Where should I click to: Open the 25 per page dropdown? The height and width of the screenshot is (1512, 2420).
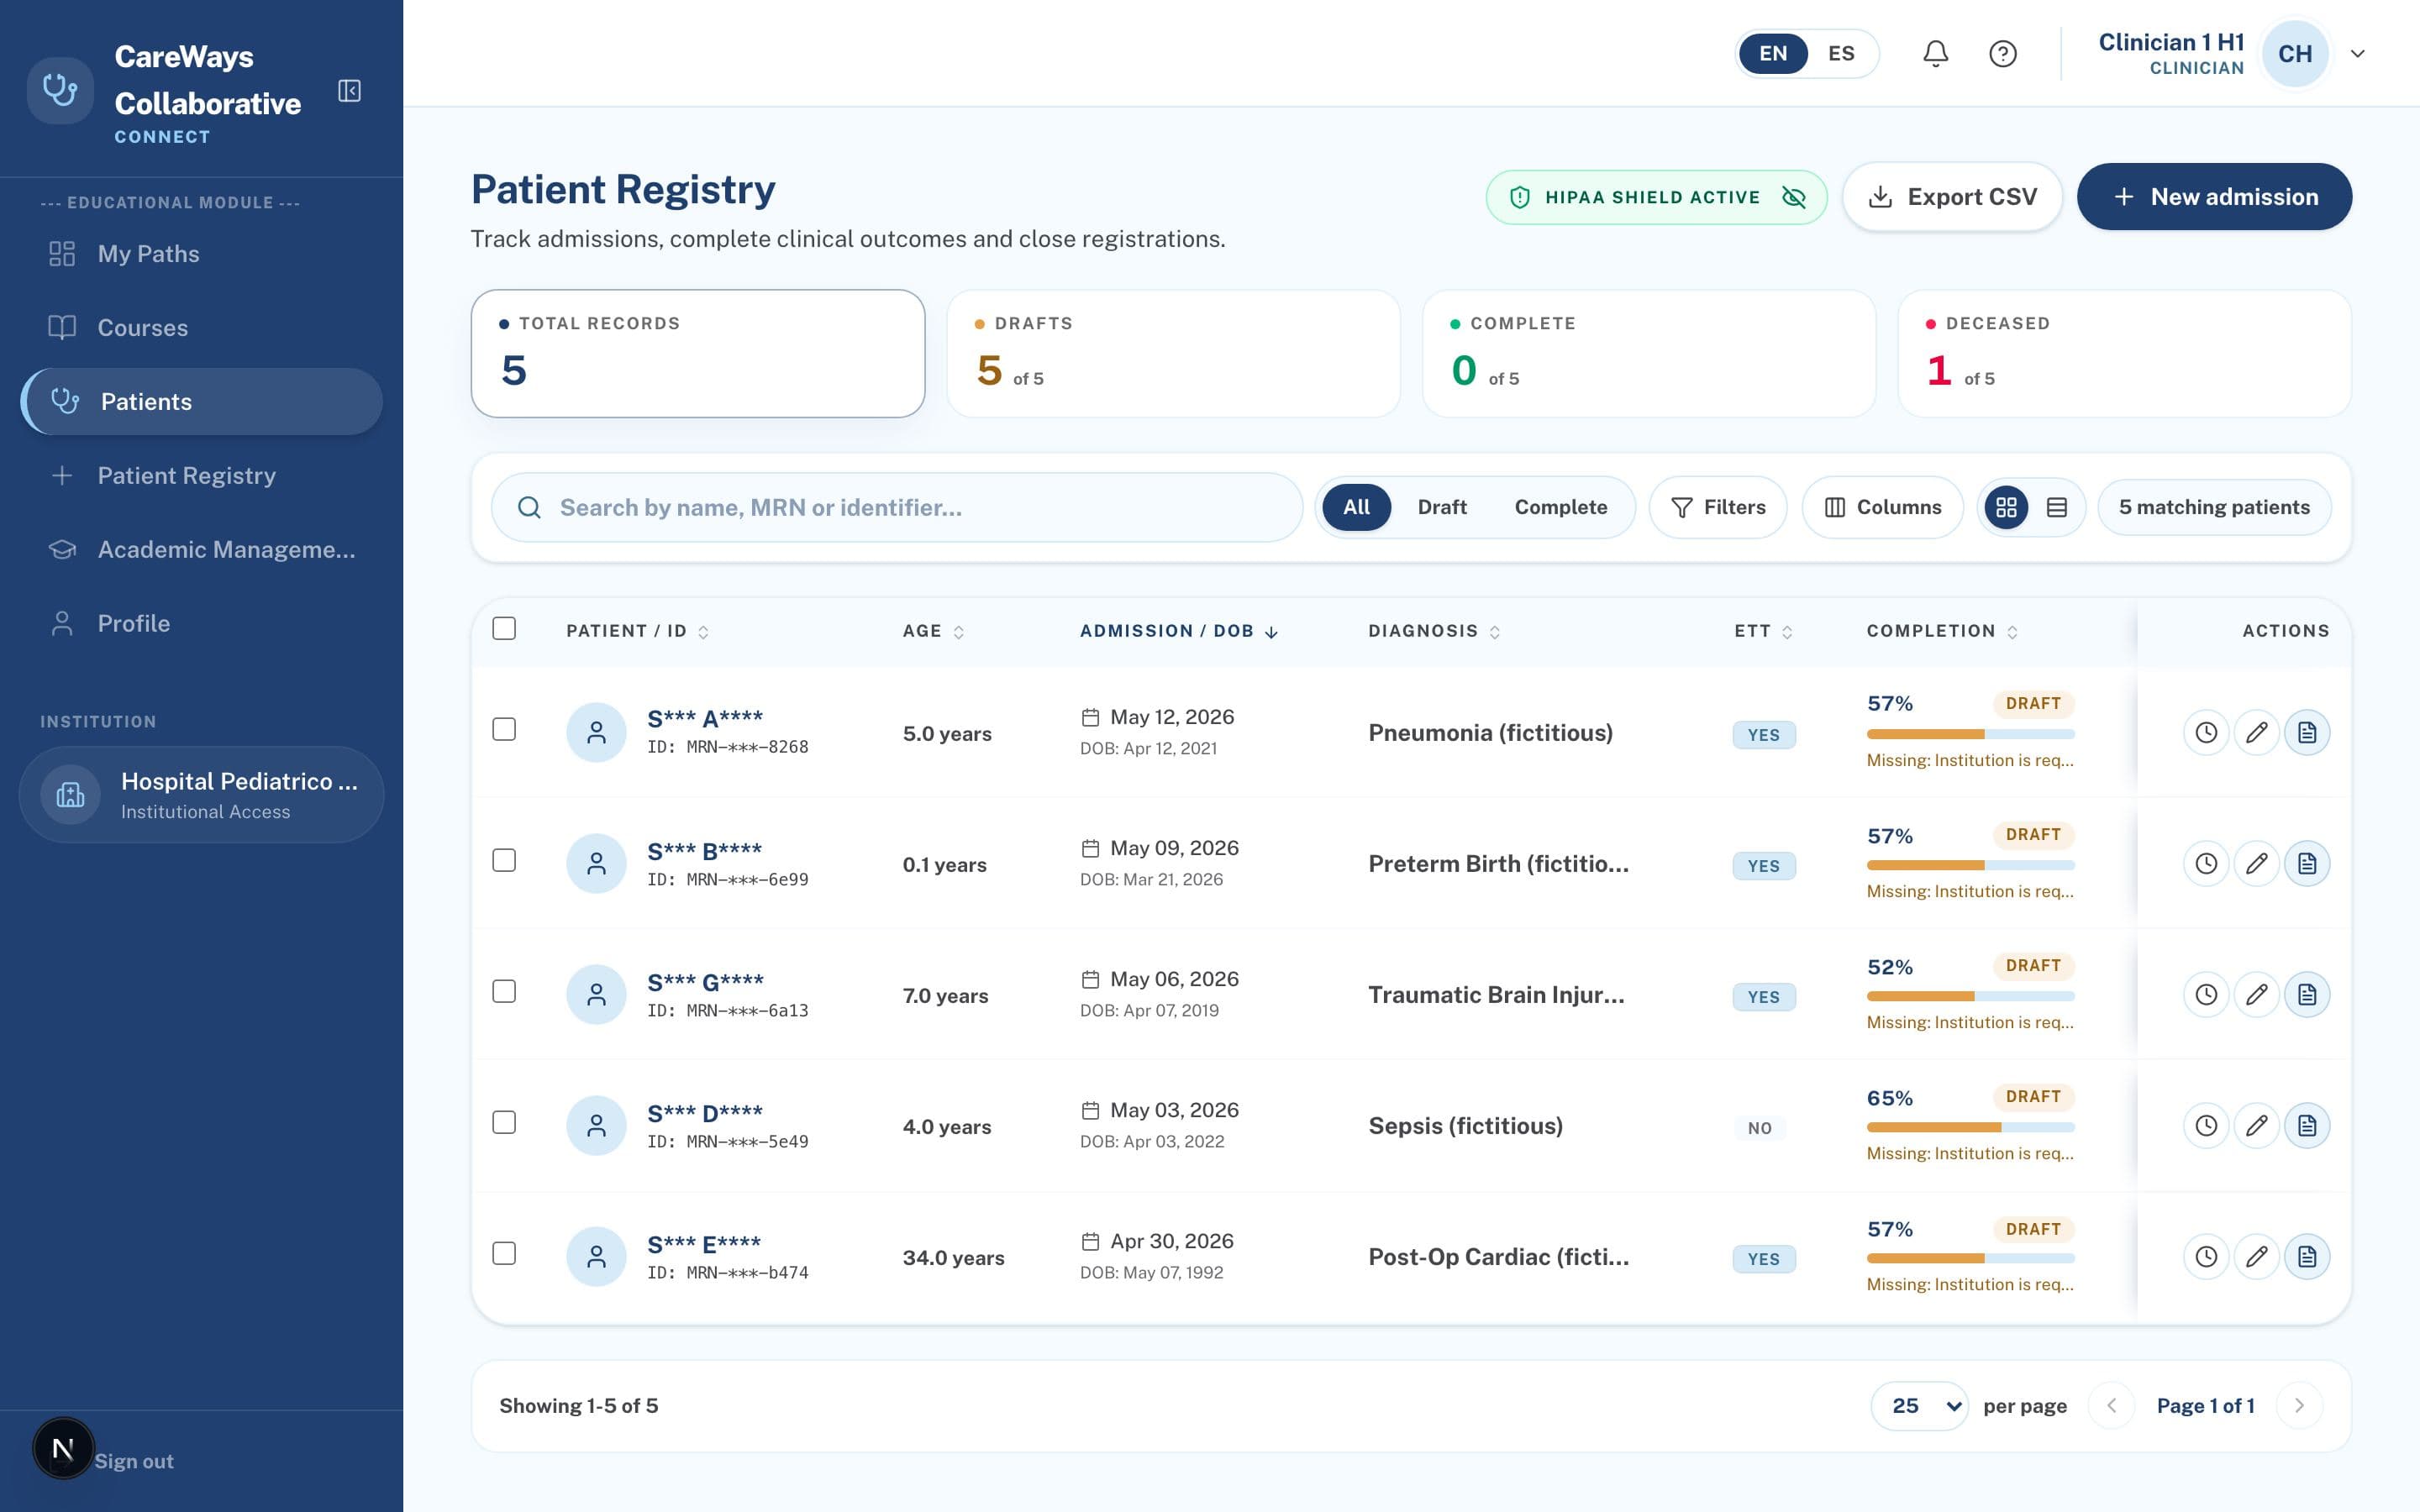tap(1919, 1406)
